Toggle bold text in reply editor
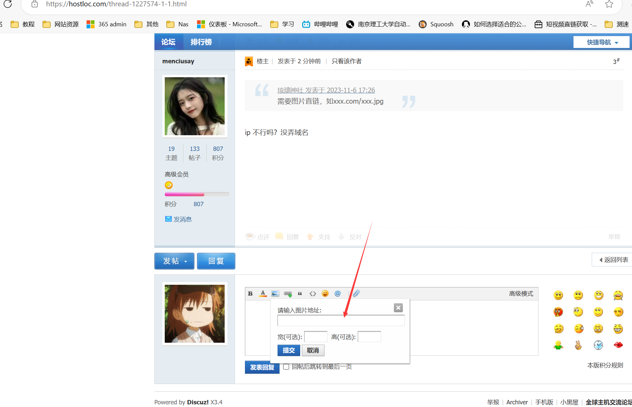Image resolution: width=632 pixels, height=407 pixels. 250,293
